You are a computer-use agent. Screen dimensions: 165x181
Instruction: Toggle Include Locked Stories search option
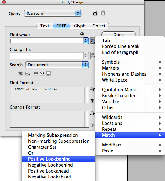pyautogui.click(x=28, y=73)
